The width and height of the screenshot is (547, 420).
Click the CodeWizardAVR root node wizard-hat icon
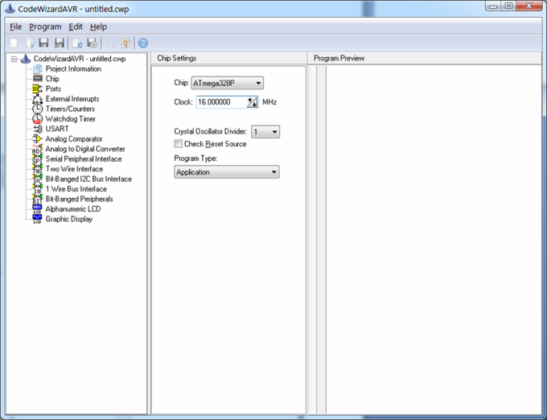26,59
